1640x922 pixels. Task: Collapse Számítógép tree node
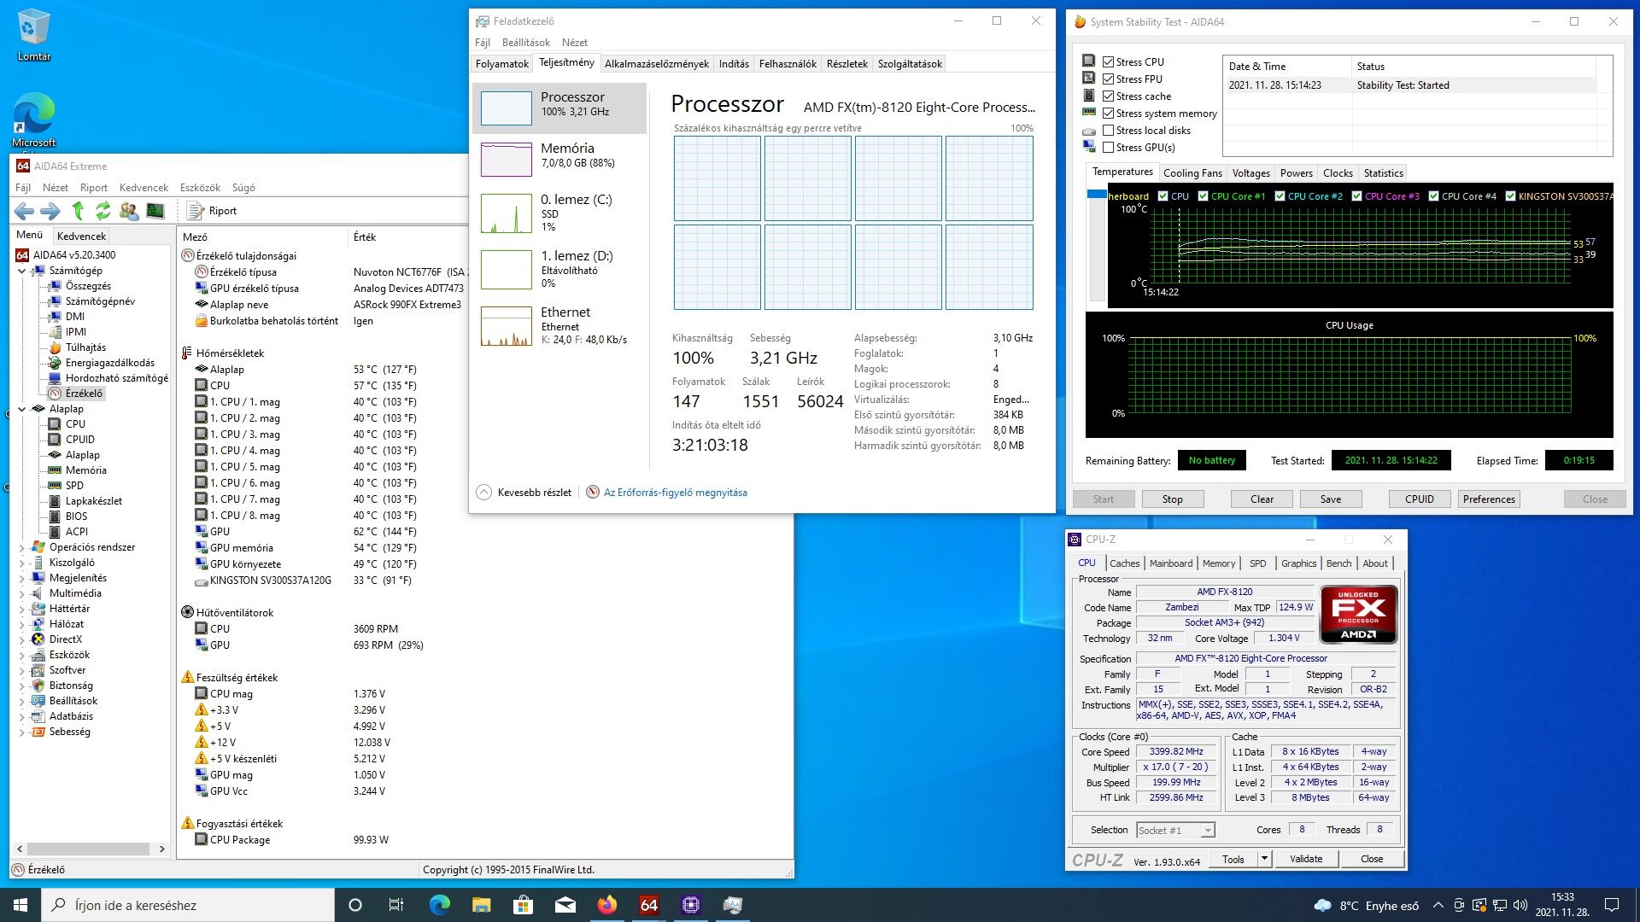pyautogui.click(x=21, y=271)
